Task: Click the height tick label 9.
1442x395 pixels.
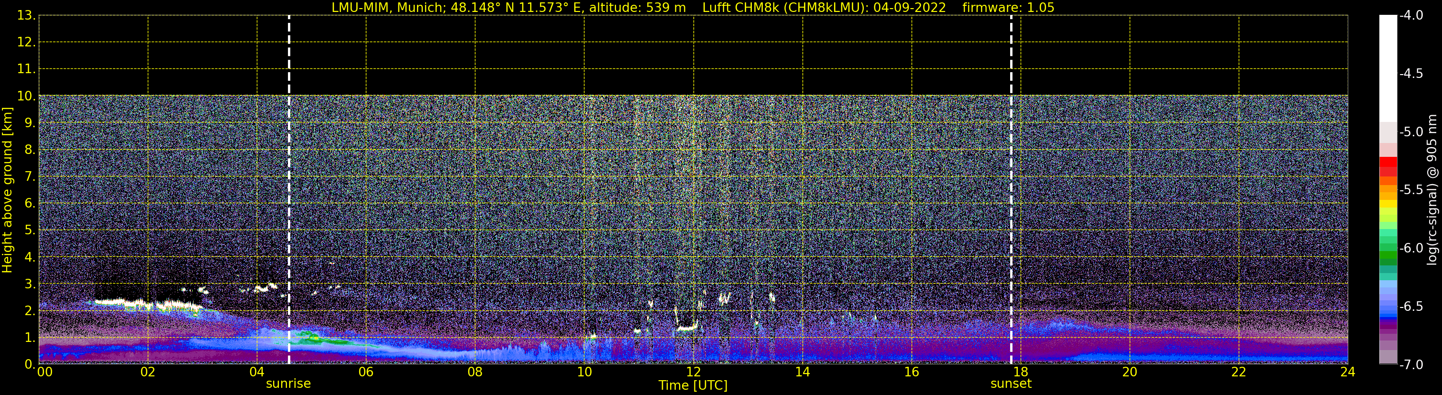Action: pos(29,123)
